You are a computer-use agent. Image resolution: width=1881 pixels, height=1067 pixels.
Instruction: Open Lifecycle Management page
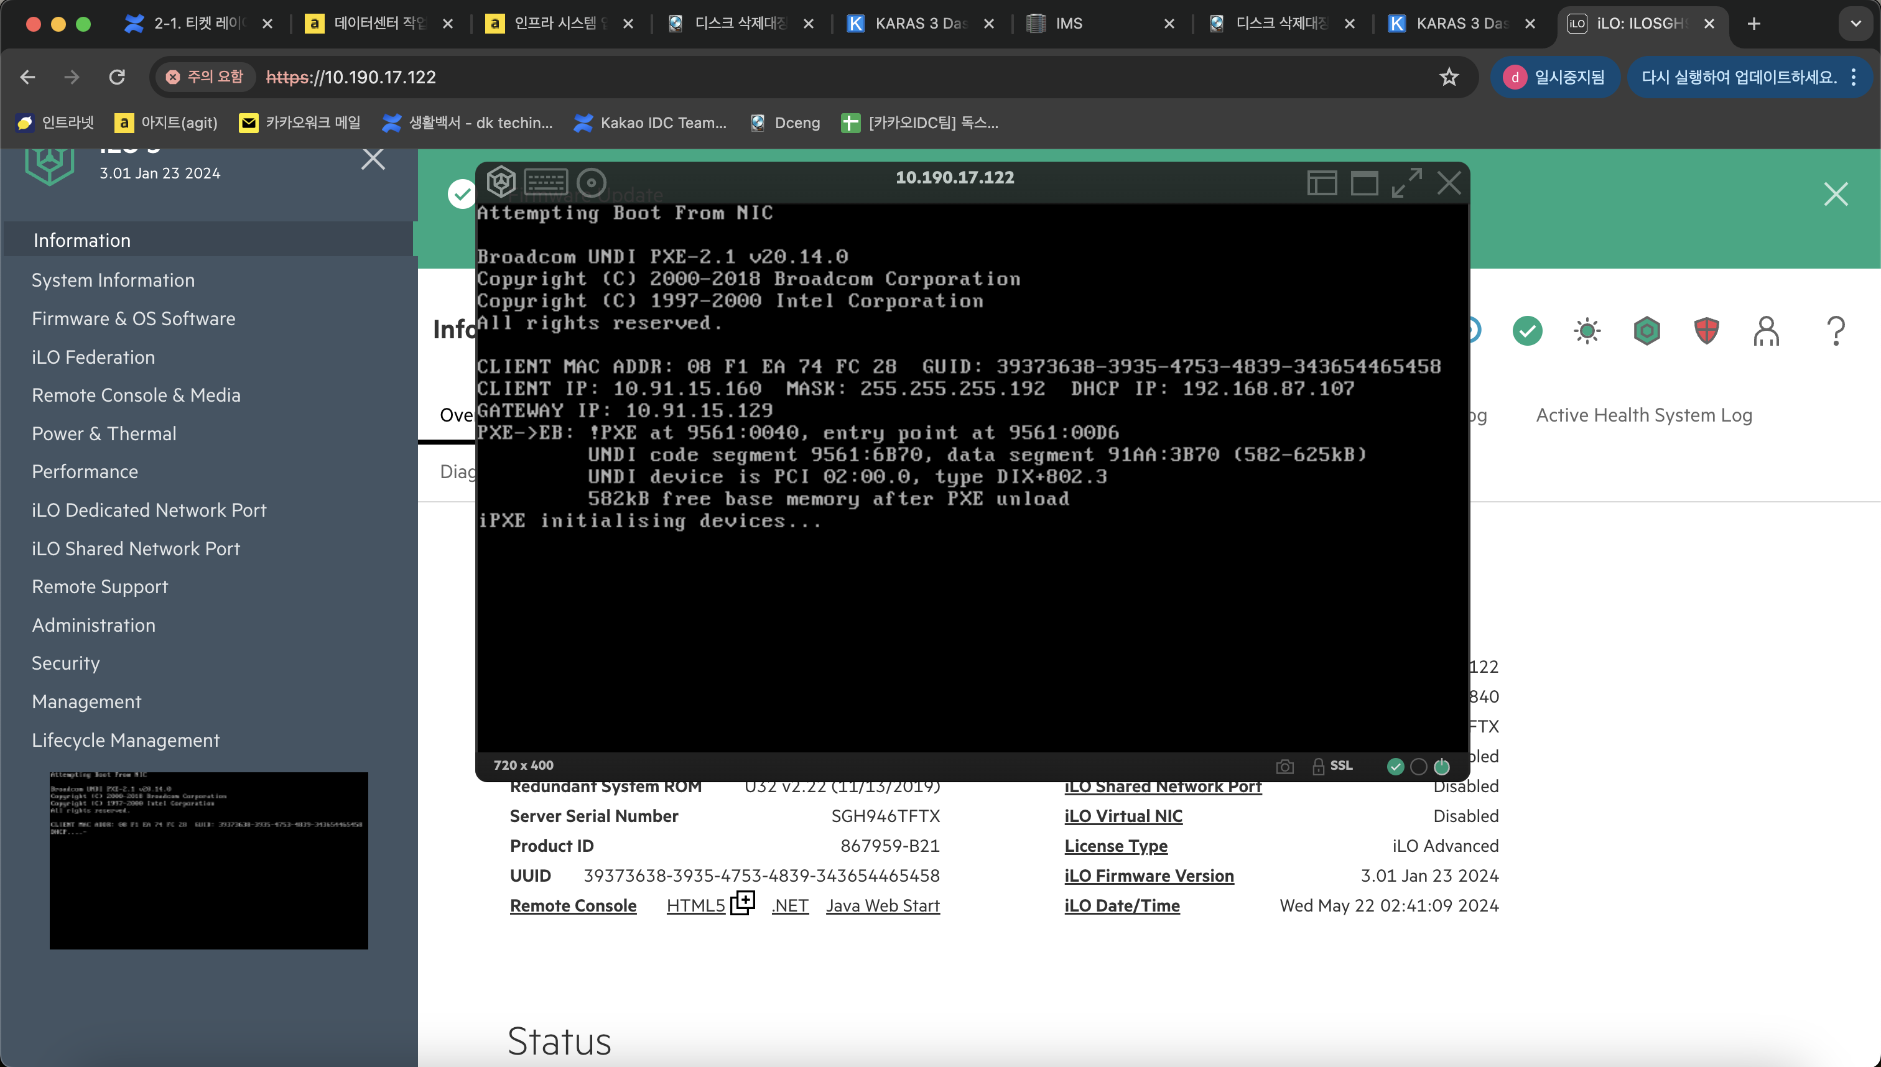point(126,740)
